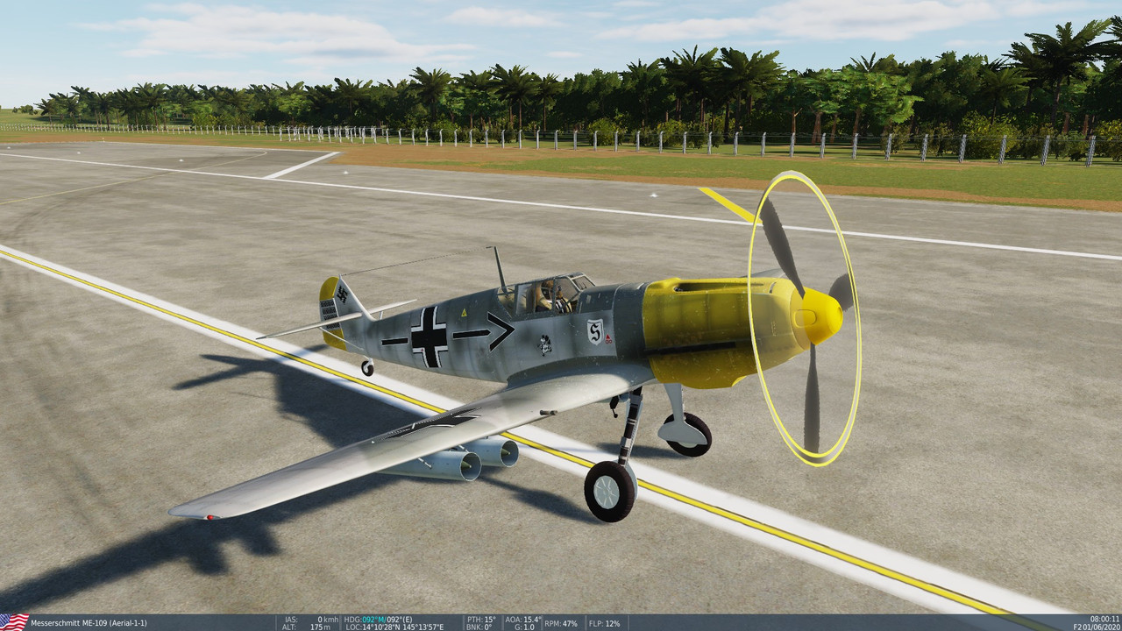Screen dimensions: 1122x631
Task: Click the BNK "0°" bank value
Action: 487,627
